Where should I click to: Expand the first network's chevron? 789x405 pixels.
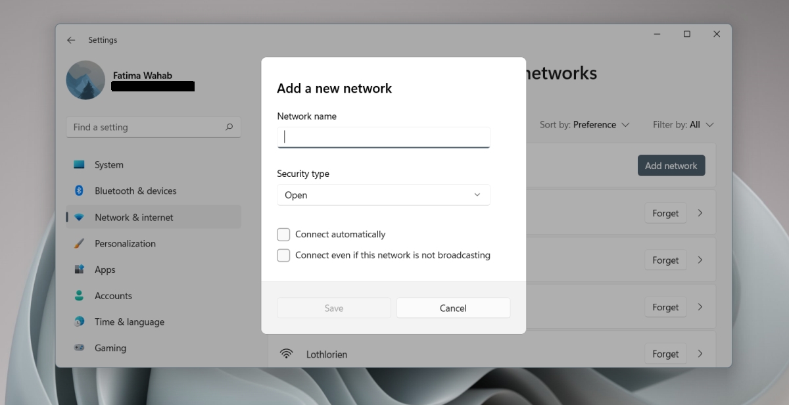pos(700,213)
